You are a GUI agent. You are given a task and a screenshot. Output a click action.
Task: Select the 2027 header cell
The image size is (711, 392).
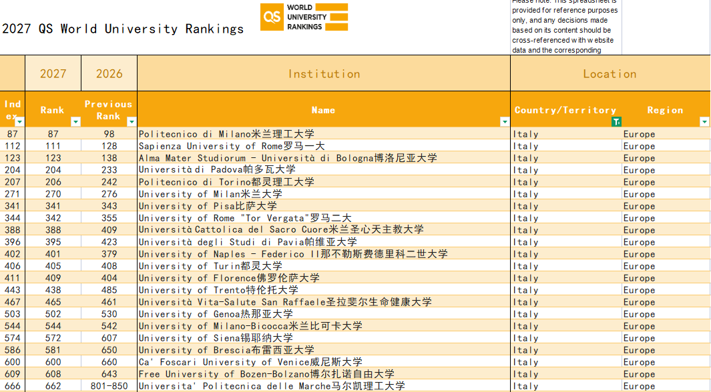point(53,73)
